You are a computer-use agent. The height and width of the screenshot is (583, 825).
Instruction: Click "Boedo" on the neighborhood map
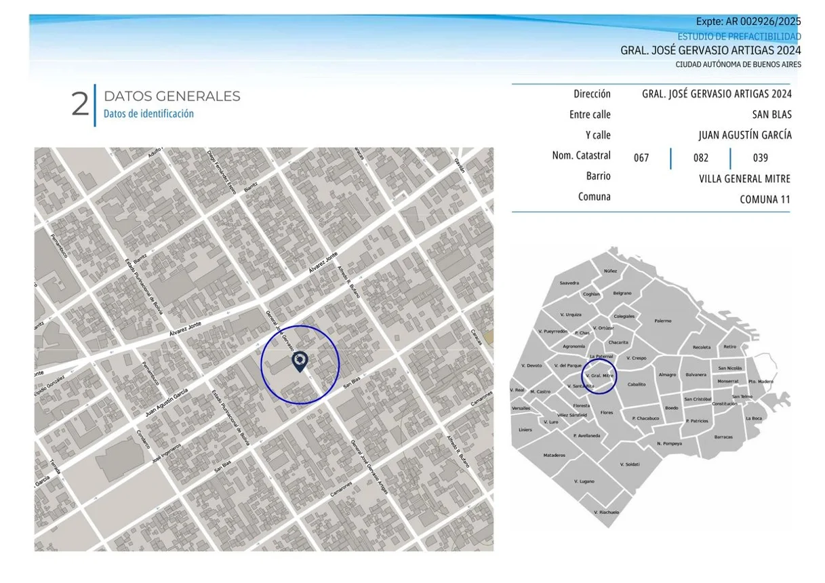point(671,408)
